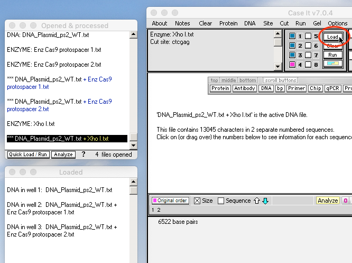Image resolution: width=352 pixels, height=263 pixels.
Task: Click the cyan and yellow gel icon button
Action: pos(332,64)
